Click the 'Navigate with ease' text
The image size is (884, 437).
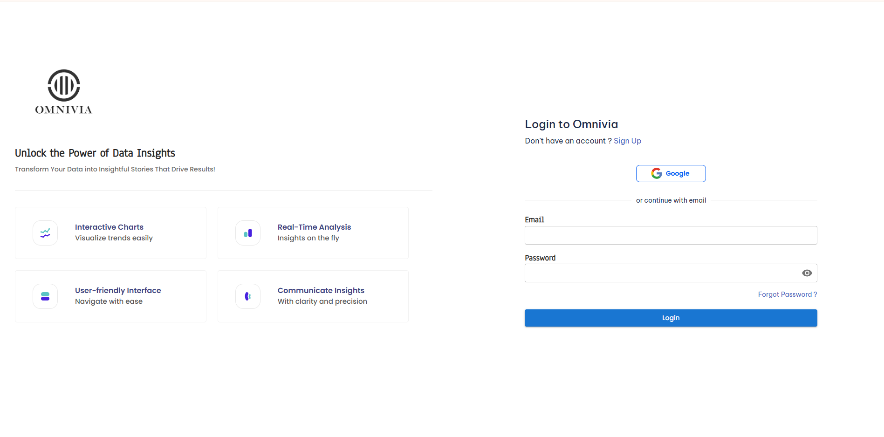tap(109, 301)
